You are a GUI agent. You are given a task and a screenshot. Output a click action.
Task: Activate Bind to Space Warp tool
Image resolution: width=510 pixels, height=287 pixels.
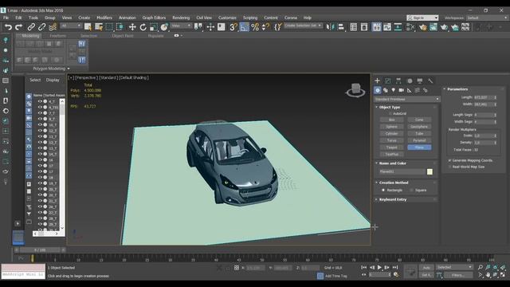pyautogui.click(x=53, y=27)
